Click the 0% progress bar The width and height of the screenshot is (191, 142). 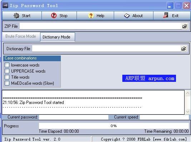(x=114, y=126)
